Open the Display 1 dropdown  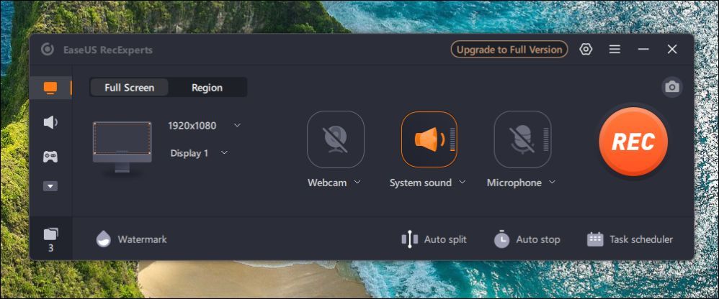(x=224, y=152)
